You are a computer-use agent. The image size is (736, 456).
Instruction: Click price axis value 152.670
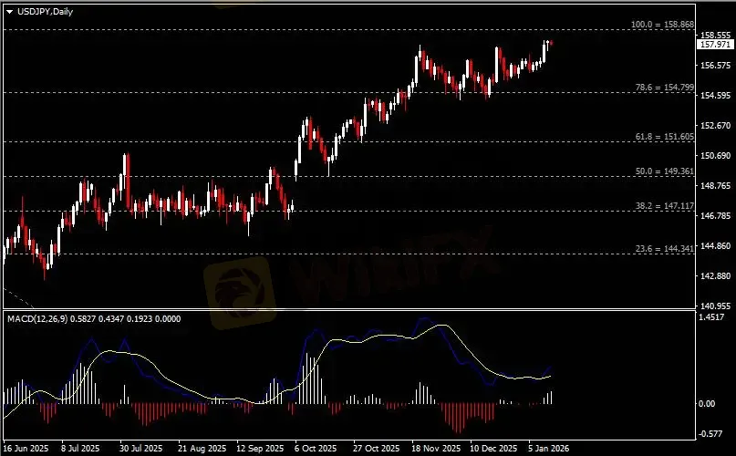tap(715, 126)
